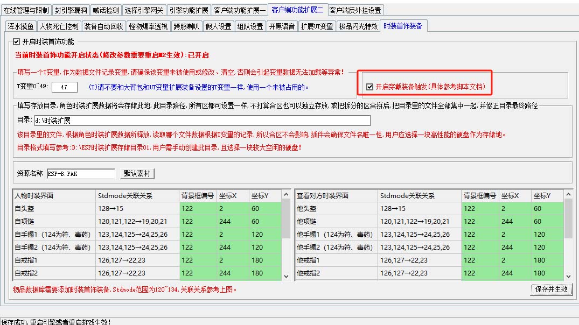
Task: Switch to 在线管理与限制 tab
Action: 26,10
